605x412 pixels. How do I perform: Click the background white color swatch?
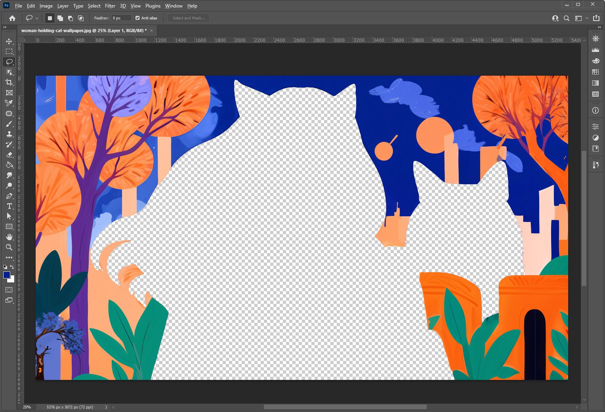tap(12, 280)
